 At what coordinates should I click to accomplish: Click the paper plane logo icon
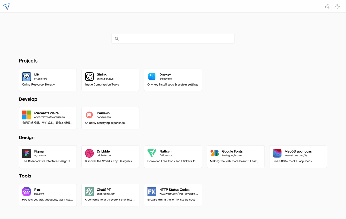point(6,6)
